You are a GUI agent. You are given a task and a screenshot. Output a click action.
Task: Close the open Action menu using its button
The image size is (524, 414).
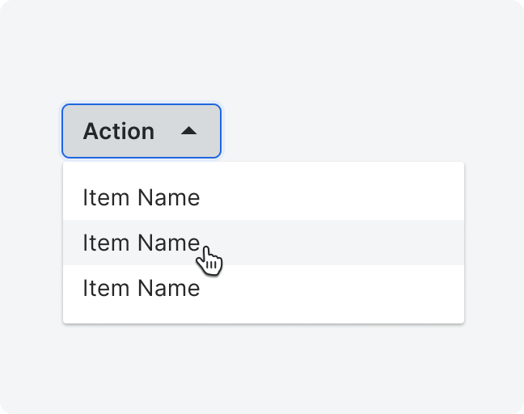(142, 131)
